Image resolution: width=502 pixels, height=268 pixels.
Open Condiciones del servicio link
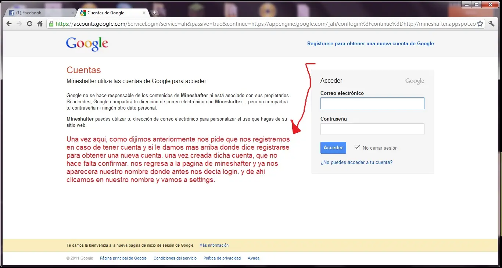click(175, 258)
